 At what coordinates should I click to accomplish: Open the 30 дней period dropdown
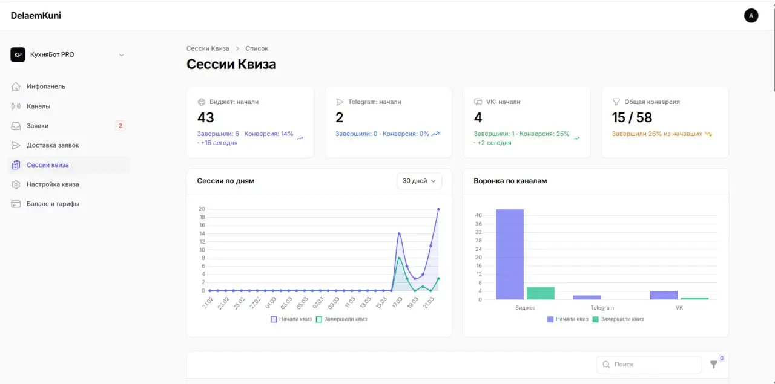pyautogui.click(x=419, y=180)
